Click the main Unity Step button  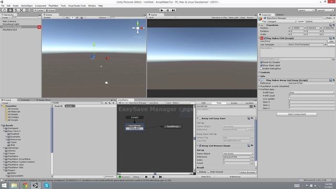coord(173,10)
